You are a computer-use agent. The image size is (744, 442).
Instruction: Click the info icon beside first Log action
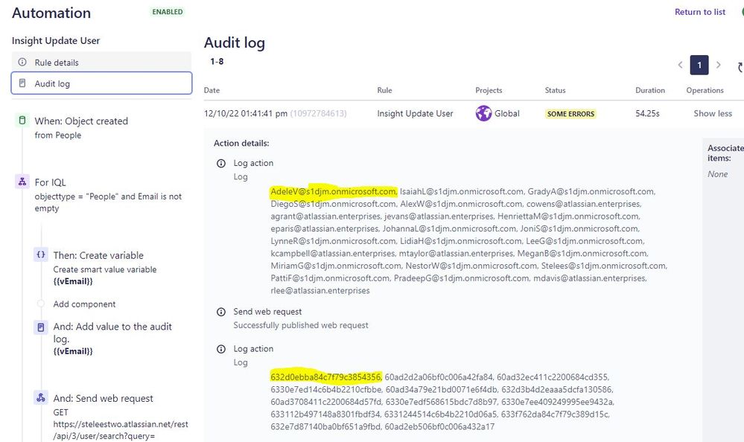[221, 163]
